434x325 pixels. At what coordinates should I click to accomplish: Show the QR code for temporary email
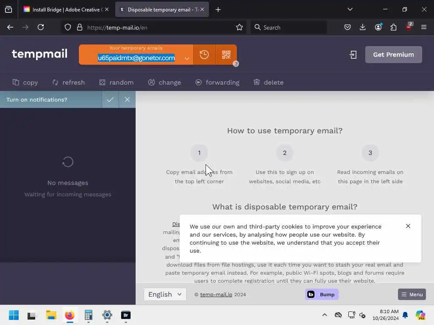(226, 55)
